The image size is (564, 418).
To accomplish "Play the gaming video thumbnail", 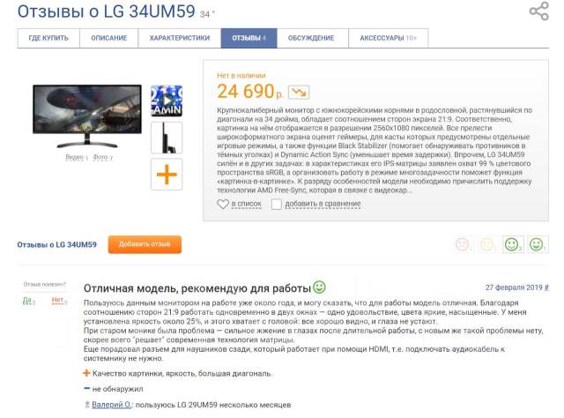I will 167,101.
